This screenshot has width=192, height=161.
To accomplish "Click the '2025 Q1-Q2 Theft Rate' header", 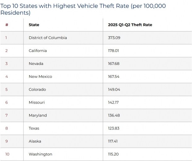I will (130, 25).
